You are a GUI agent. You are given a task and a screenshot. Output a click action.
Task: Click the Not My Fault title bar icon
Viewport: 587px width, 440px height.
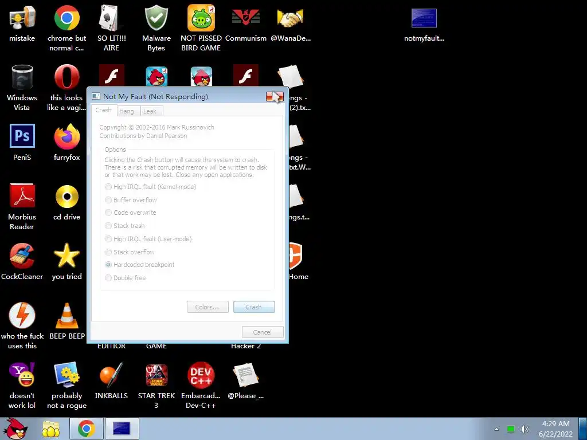[x=96, y=96]
